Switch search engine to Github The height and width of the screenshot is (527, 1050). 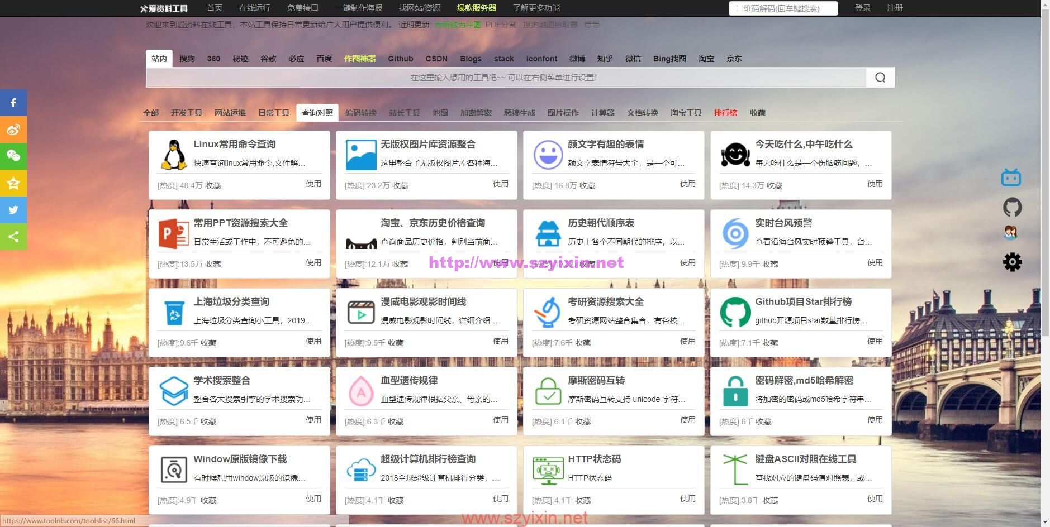tap(401, 59)
